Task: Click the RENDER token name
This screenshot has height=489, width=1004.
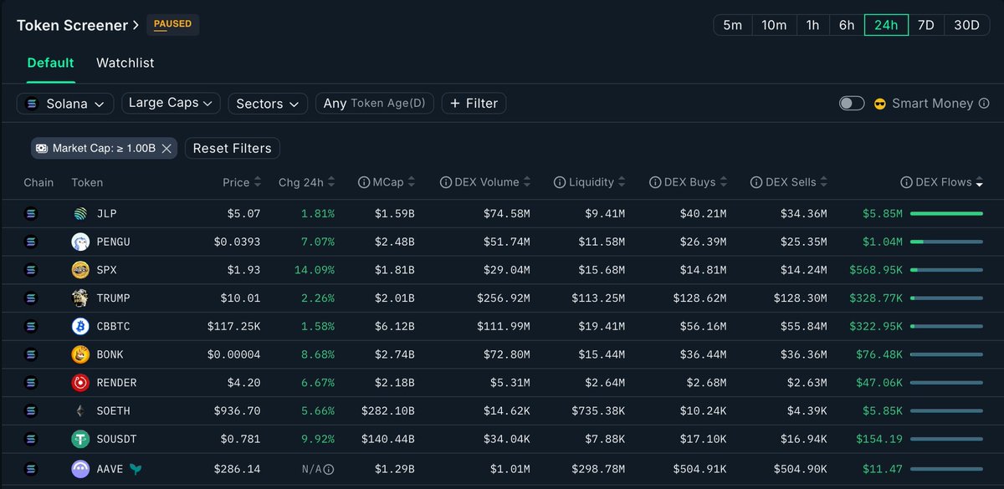Action: click(x=116, y=383)
